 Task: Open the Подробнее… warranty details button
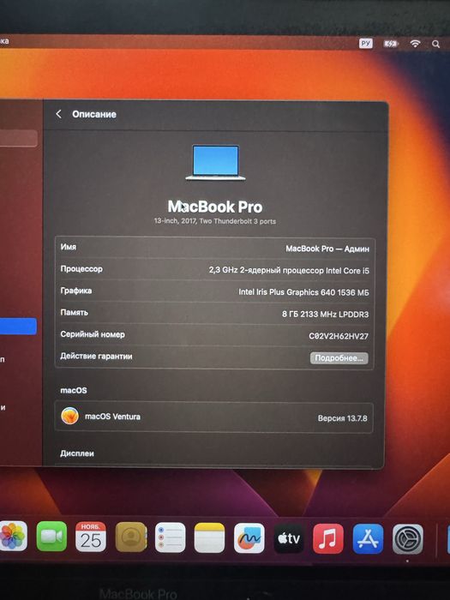339,358
